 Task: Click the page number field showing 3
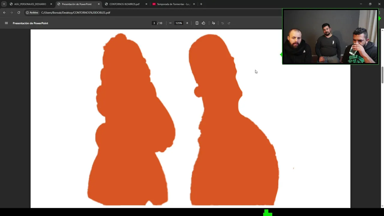click(154, 23)
